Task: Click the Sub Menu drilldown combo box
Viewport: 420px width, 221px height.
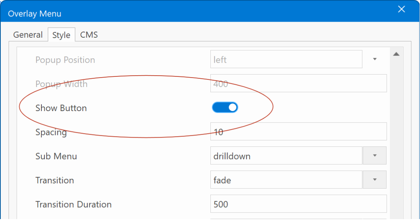Action: pyautogui.click(x=286, y=156)
